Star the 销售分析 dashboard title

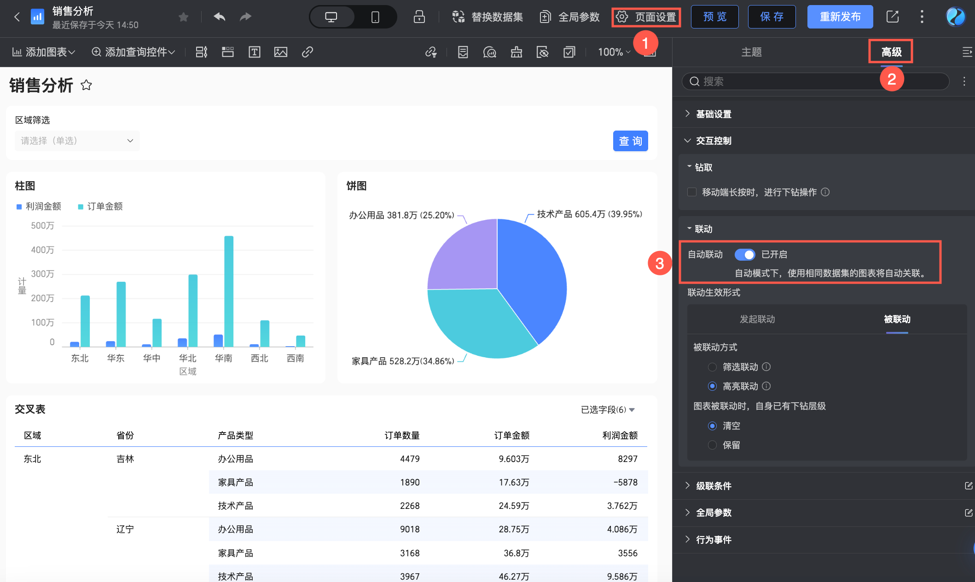[86, 85]
